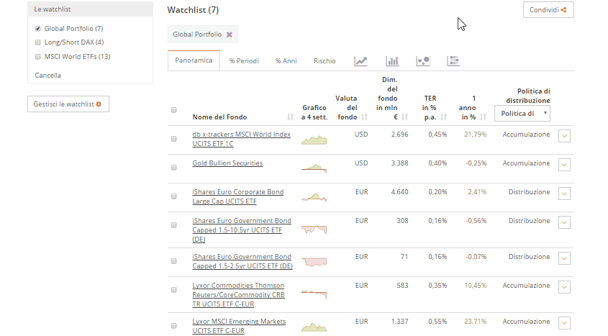This screenshot has width=608, height=336.
Task: Open the bar chart view tab
Action: [x=392, y=61]
